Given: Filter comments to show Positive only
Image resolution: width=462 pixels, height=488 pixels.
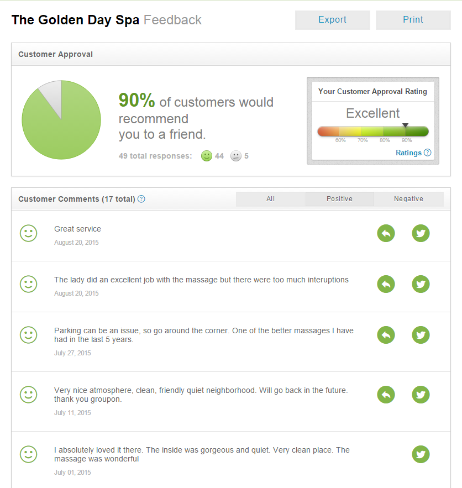Looking at the screenshot, I should pos(339,199).
